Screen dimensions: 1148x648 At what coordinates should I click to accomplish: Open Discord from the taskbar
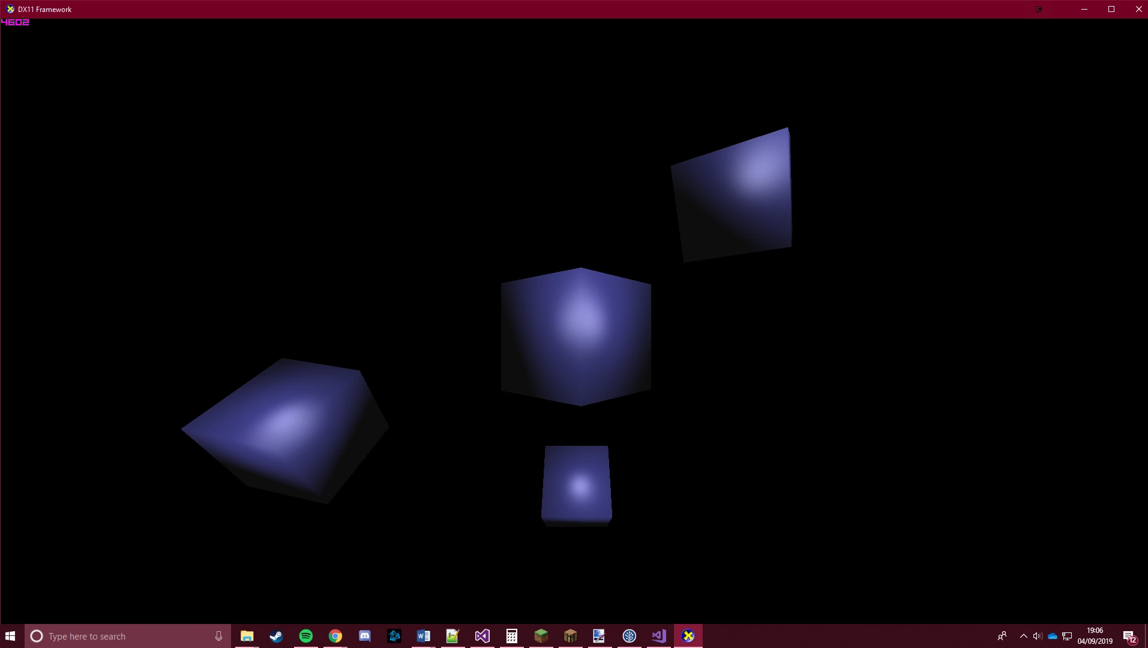point(364,636)
